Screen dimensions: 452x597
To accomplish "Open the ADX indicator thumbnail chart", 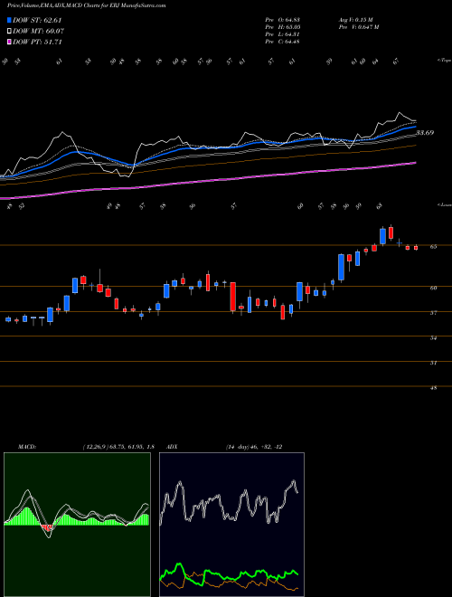I will point(231,525).
